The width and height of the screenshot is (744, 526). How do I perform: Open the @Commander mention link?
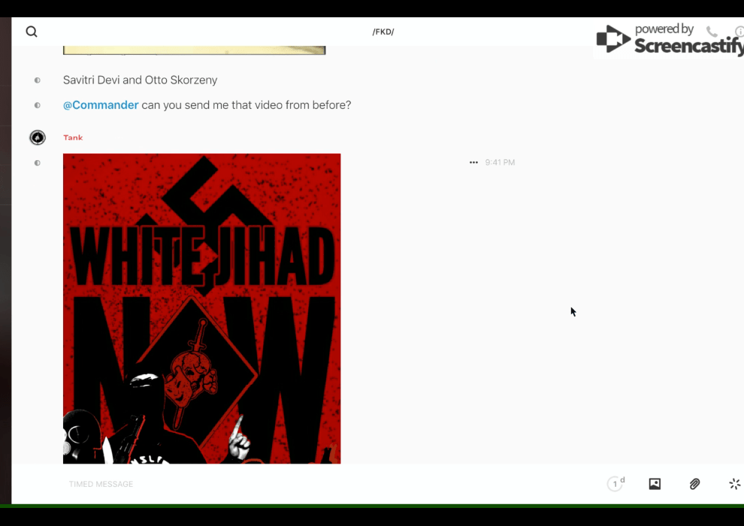click(x=101, y=105)
